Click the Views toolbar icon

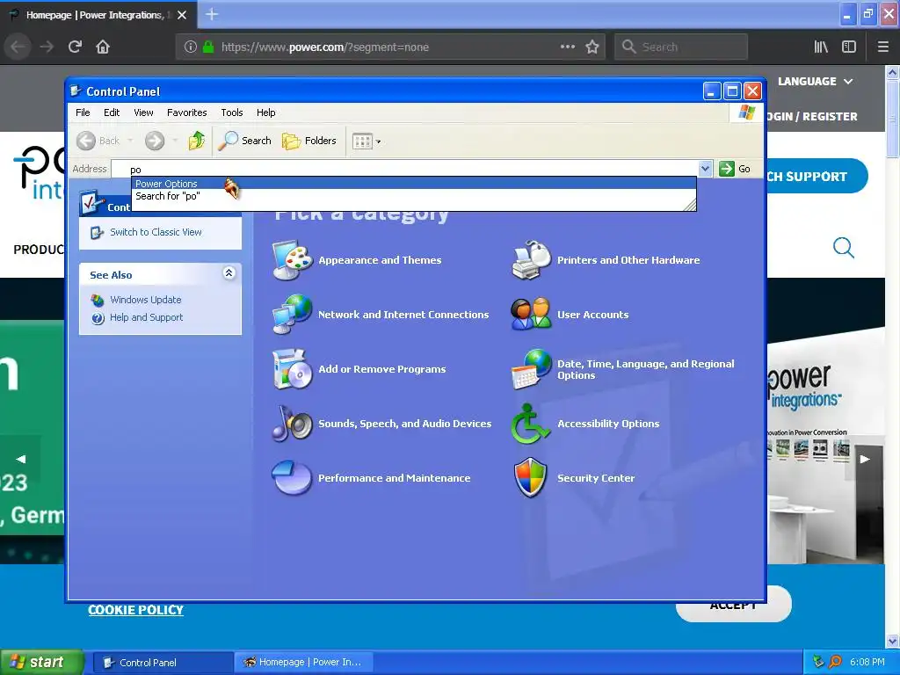pos(362,142)
